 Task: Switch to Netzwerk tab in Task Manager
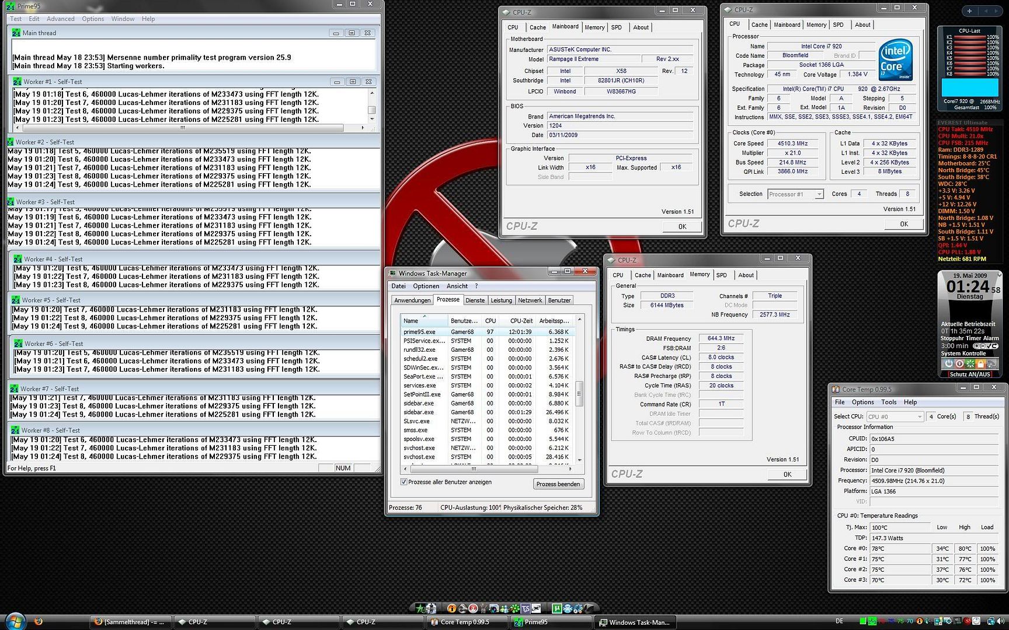click(530, 300)
